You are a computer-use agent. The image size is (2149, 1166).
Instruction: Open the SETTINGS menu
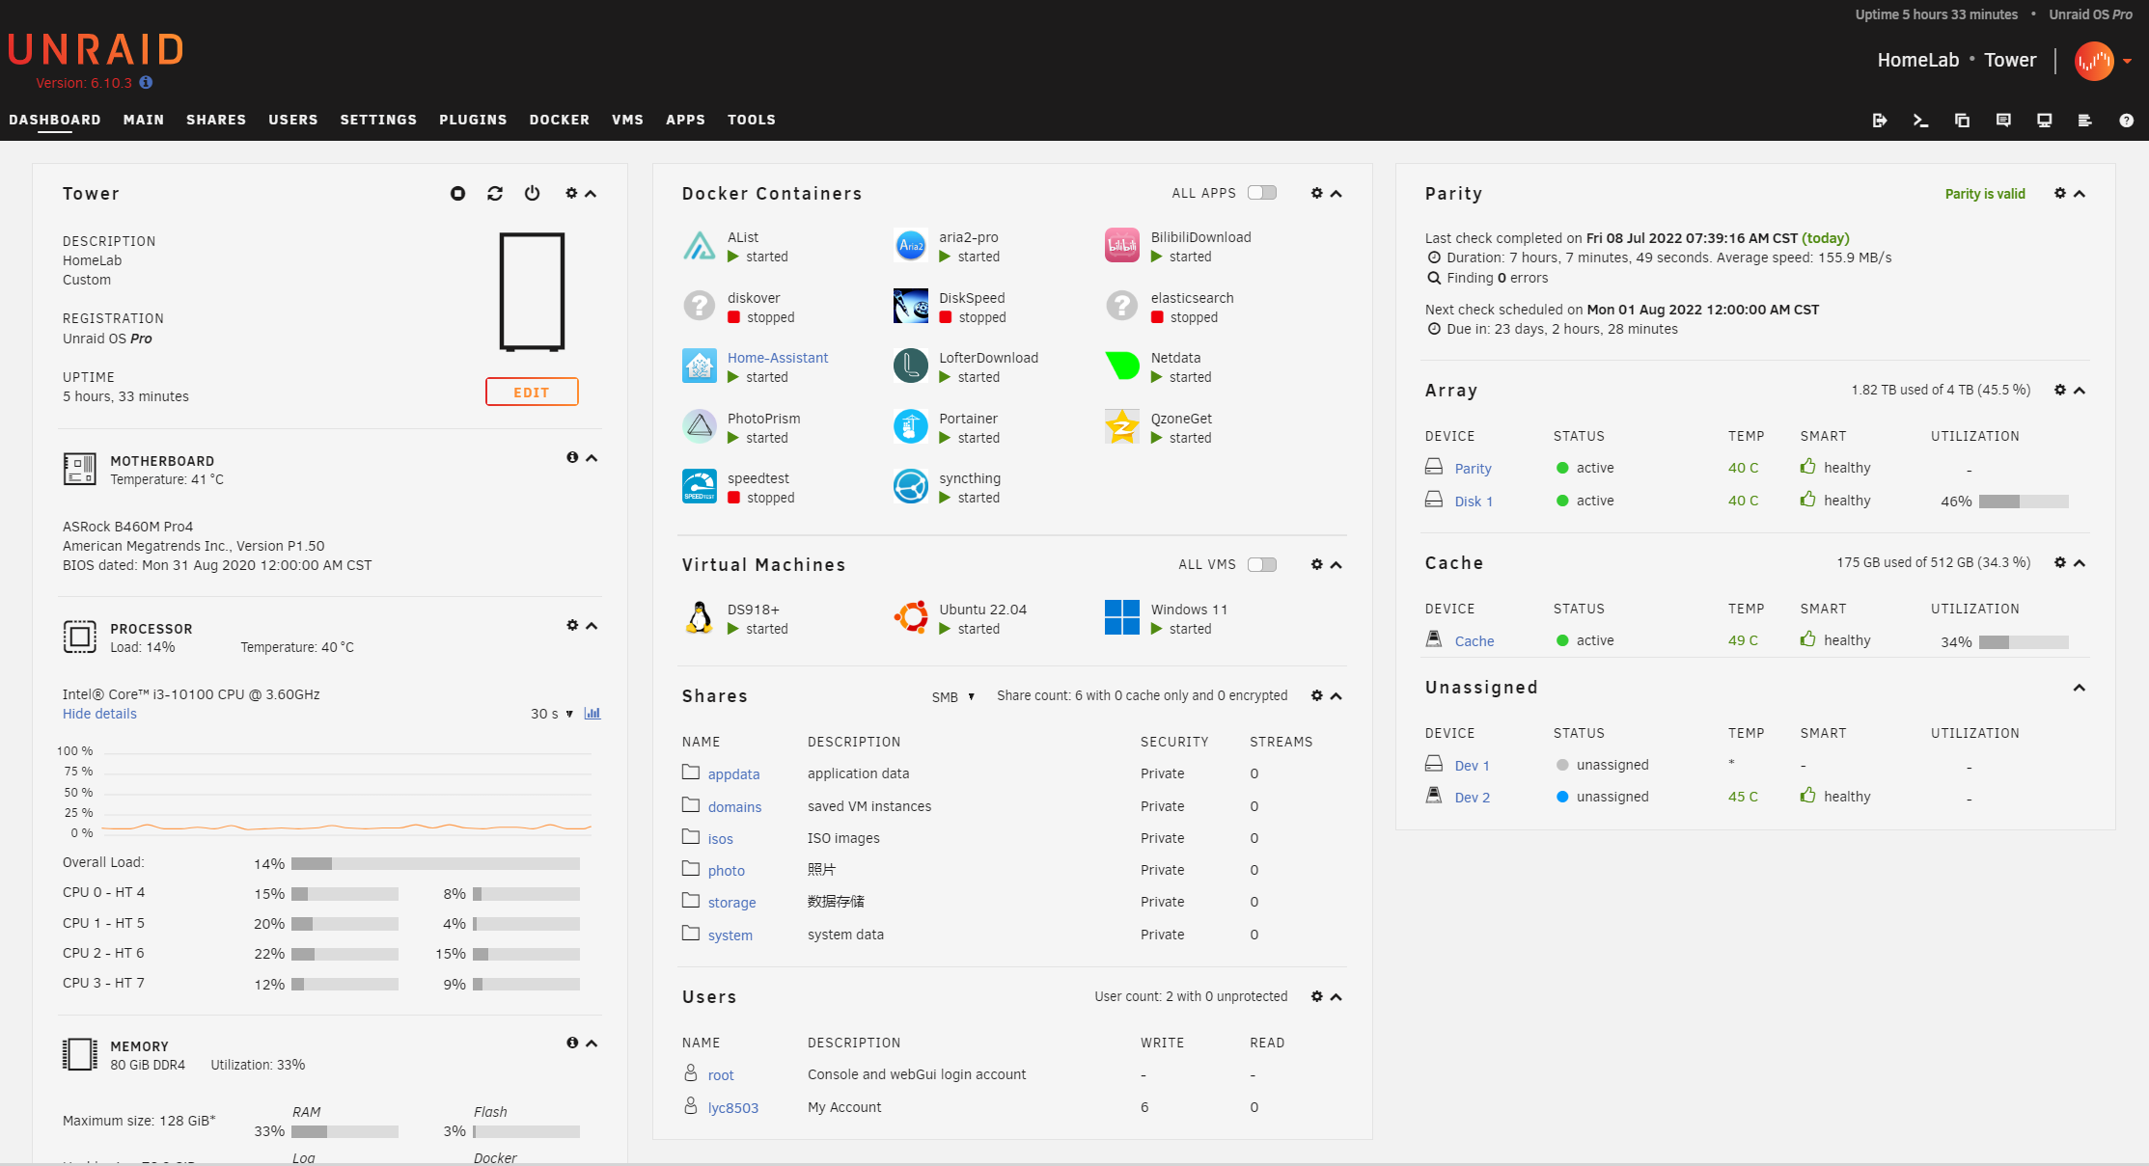[378, 120]
